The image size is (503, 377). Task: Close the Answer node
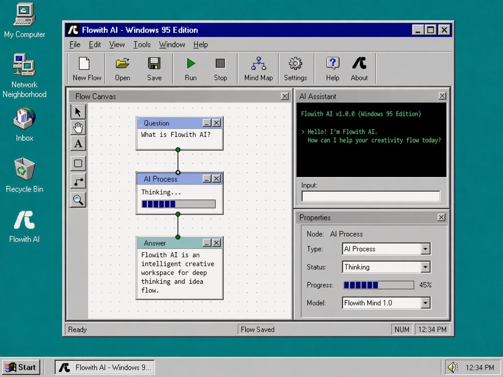click(216, 243)
